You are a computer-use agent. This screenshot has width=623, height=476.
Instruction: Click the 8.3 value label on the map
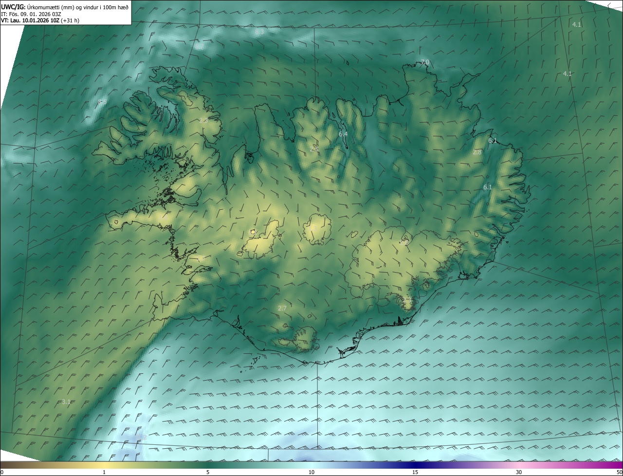click(259, 32)
